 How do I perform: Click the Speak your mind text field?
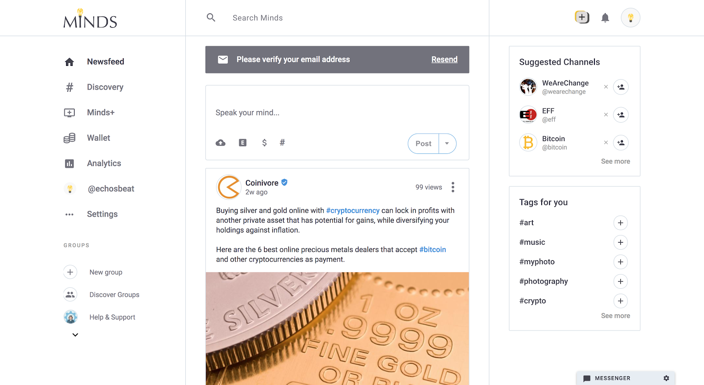point(337,113)
